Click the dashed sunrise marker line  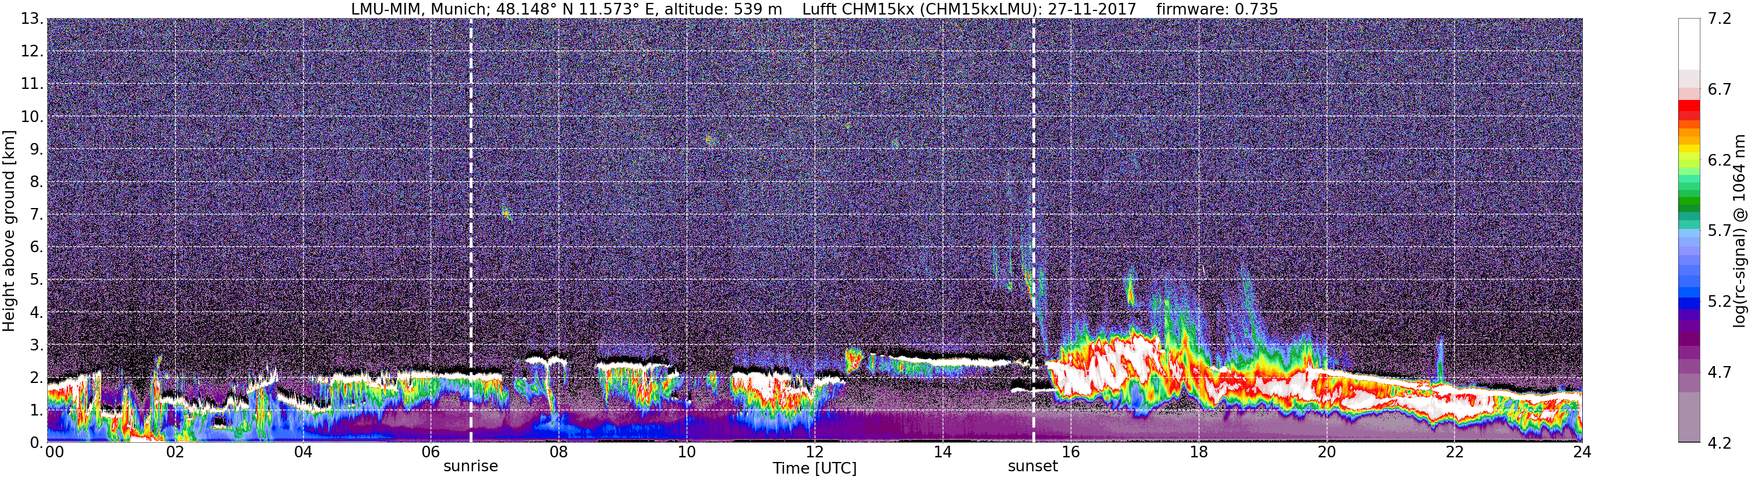click(470, 231)
